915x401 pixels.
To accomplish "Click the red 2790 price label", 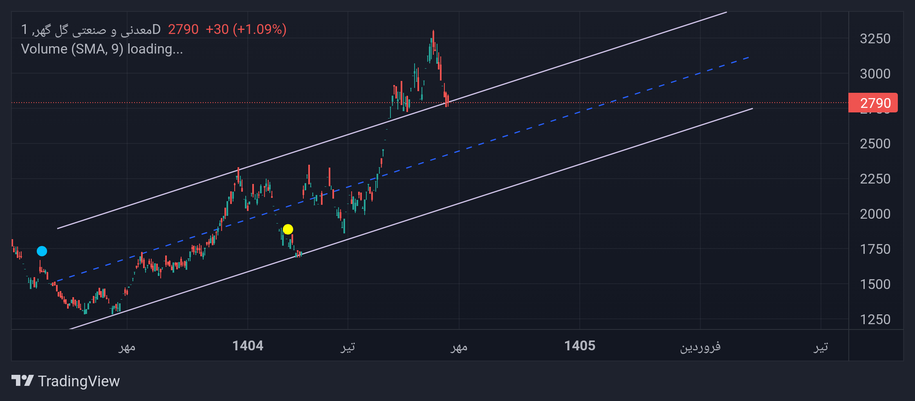I will [x=873, y=103].
